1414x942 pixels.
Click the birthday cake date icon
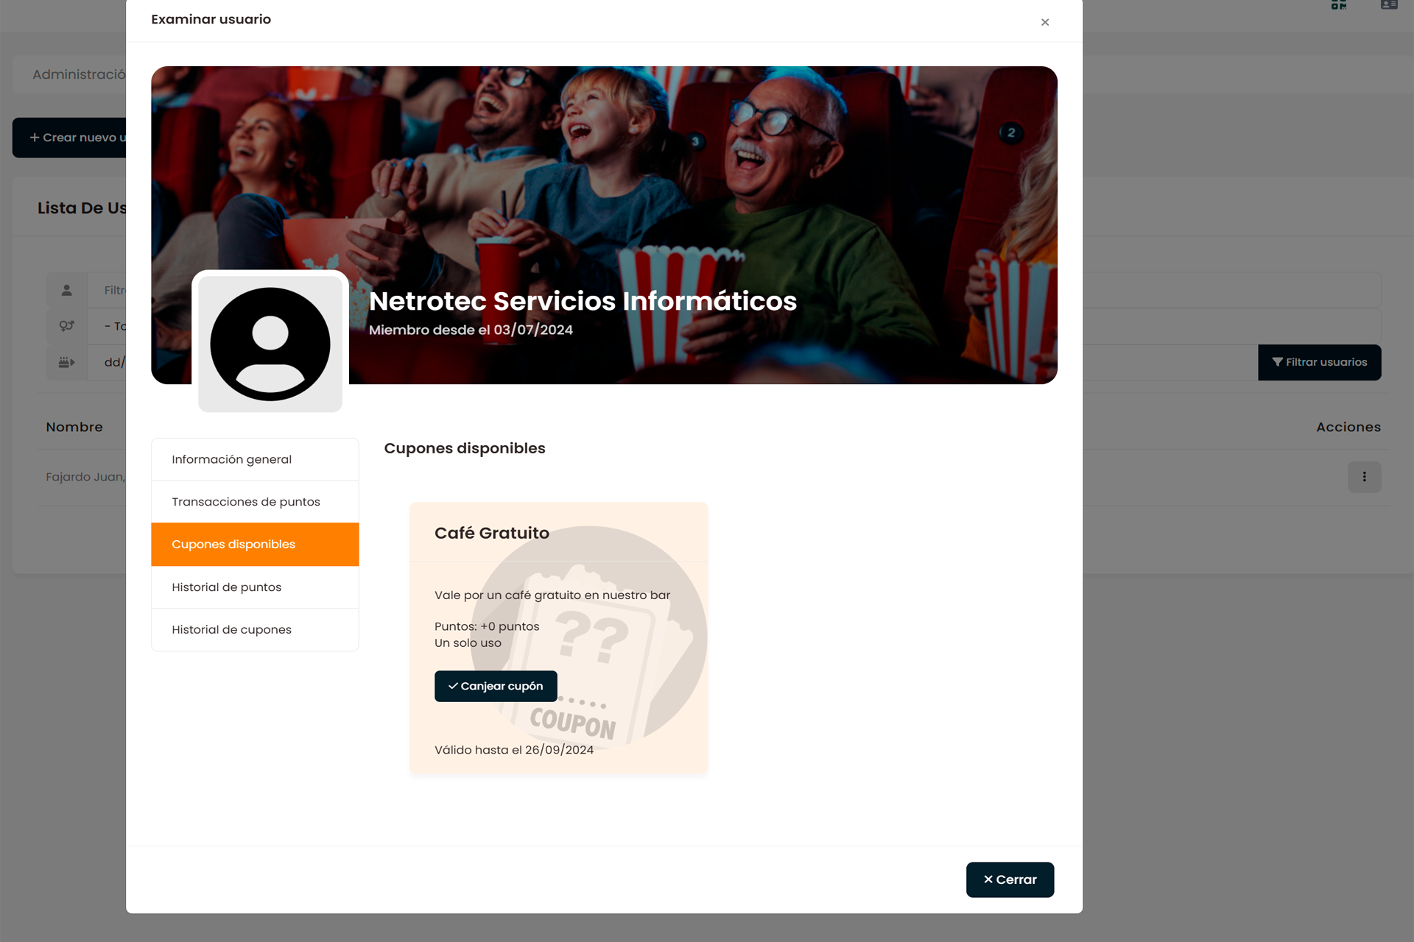[67, 362]
